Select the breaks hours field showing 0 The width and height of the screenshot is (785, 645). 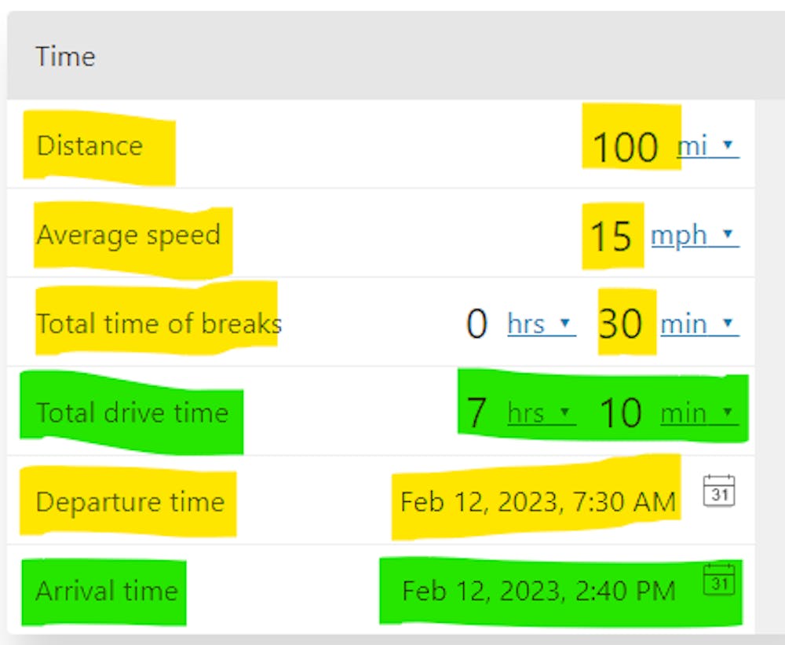pyautogui.click(x=476, y=324)
